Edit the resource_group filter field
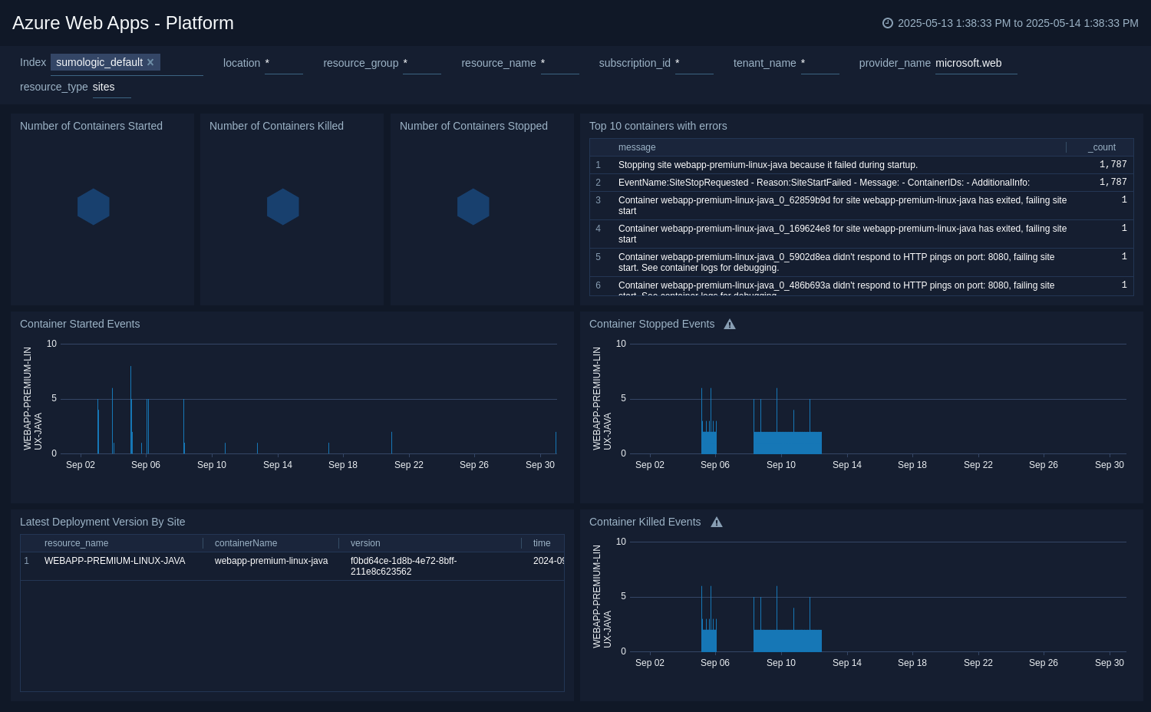This screenshot has height=712, width=1151. pos(422,64)
